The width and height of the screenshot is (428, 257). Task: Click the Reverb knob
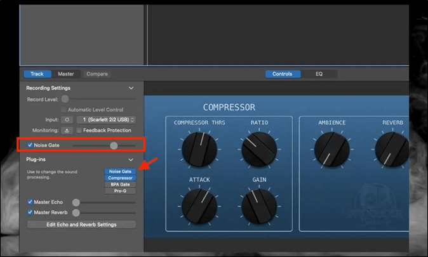pos(392,150)
